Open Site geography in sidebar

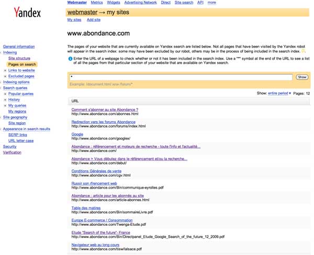[x=15, y=117]
